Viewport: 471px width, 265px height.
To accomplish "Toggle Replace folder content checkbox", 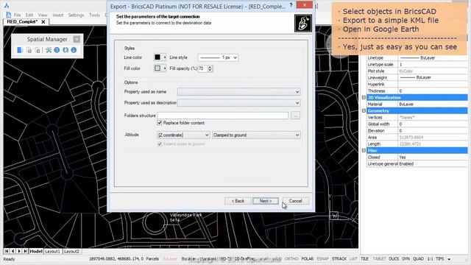I will click(160, 123).
